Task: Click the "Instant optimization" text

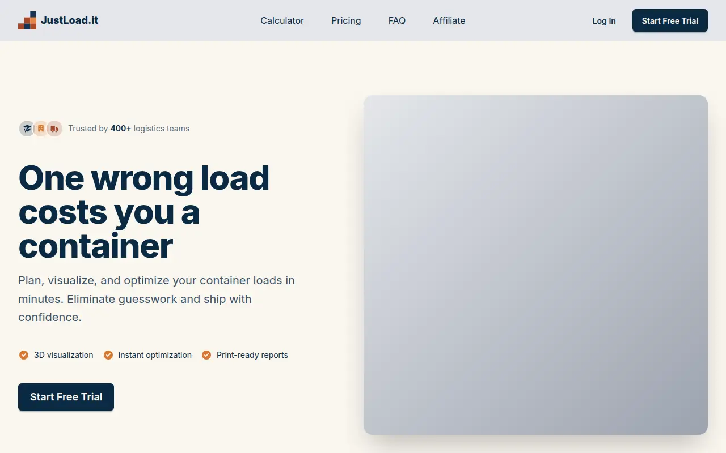Action: coord(155,355)
